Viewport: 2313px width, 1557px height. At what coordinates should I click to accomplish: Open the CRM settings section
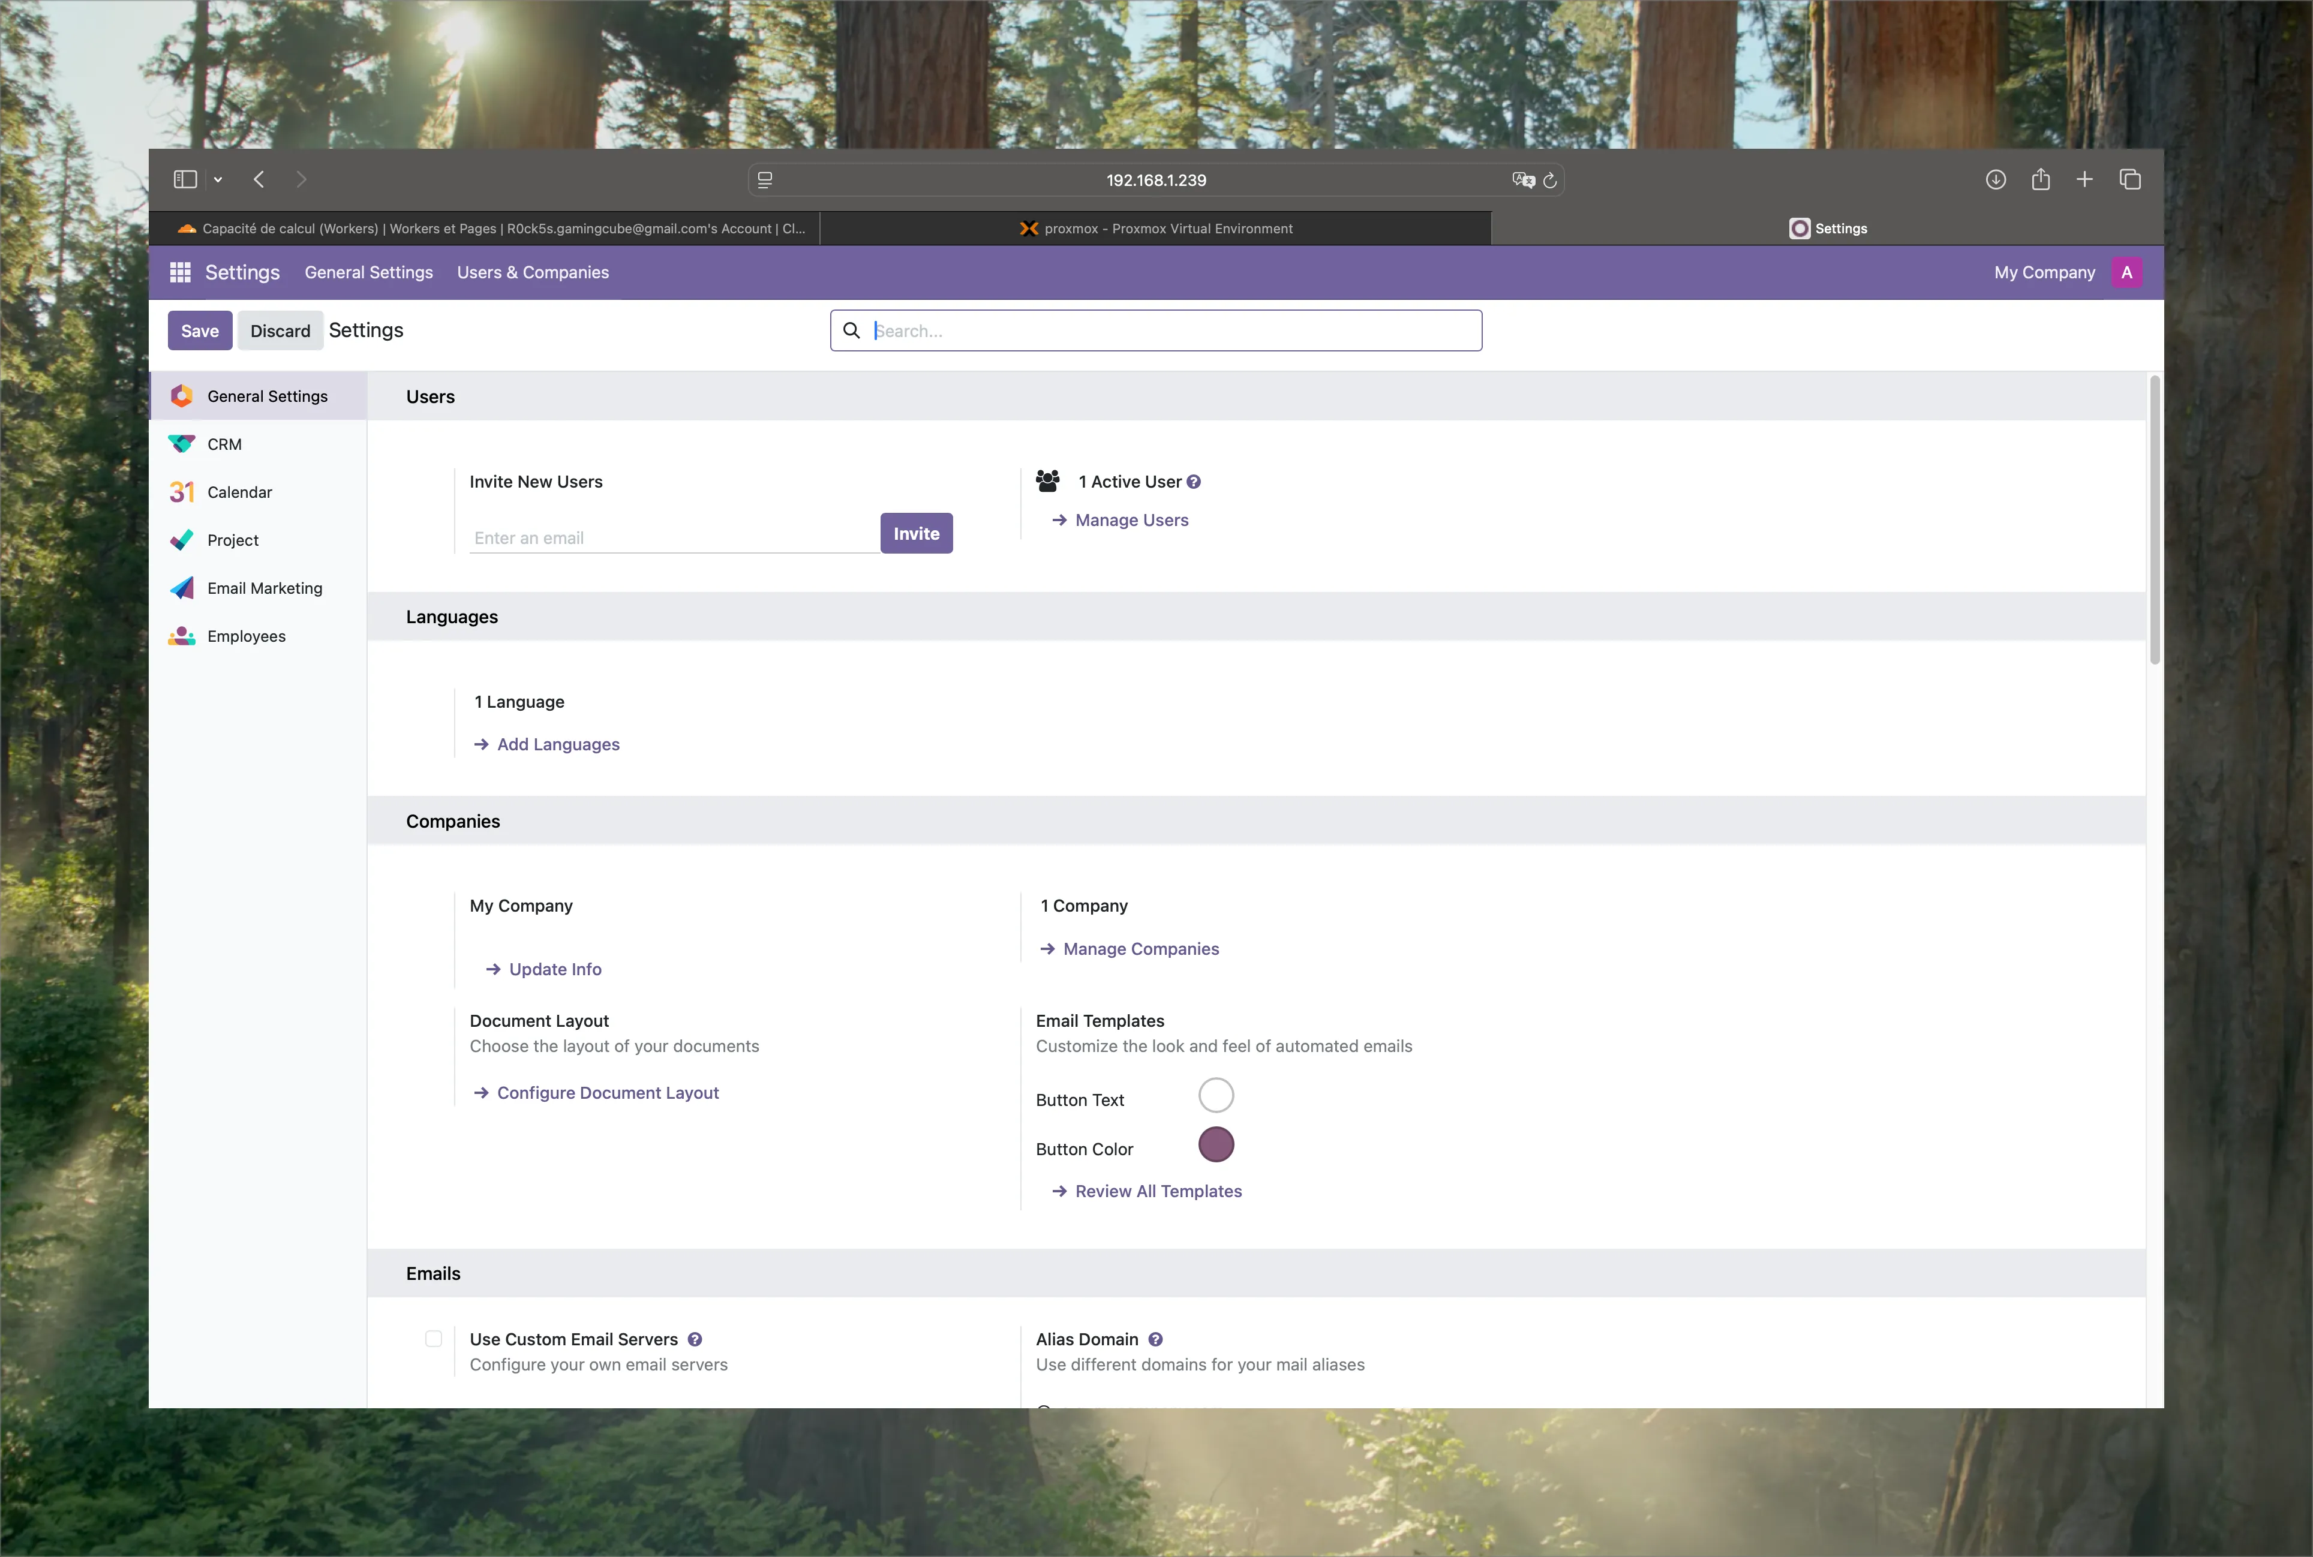[224, 444]
